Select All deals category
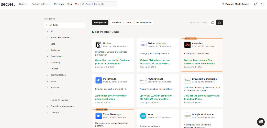Viewport: 267px width, 128px height. coord(64,25)
